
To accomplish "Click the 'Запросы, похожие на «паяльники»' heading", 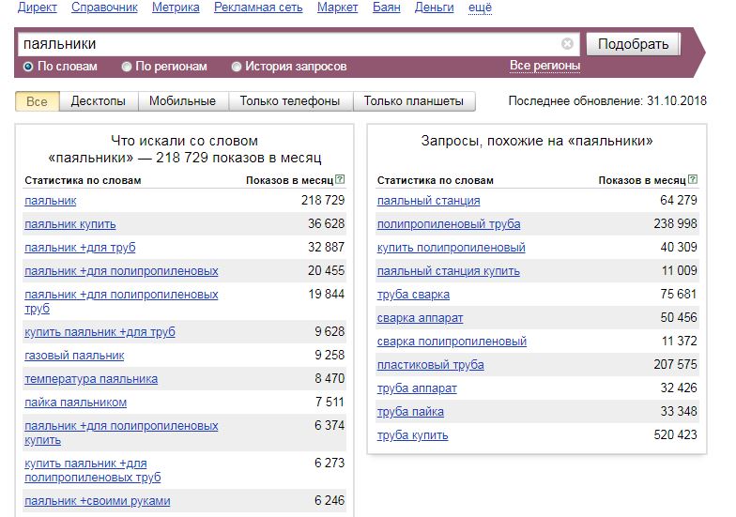I will 537,141.
